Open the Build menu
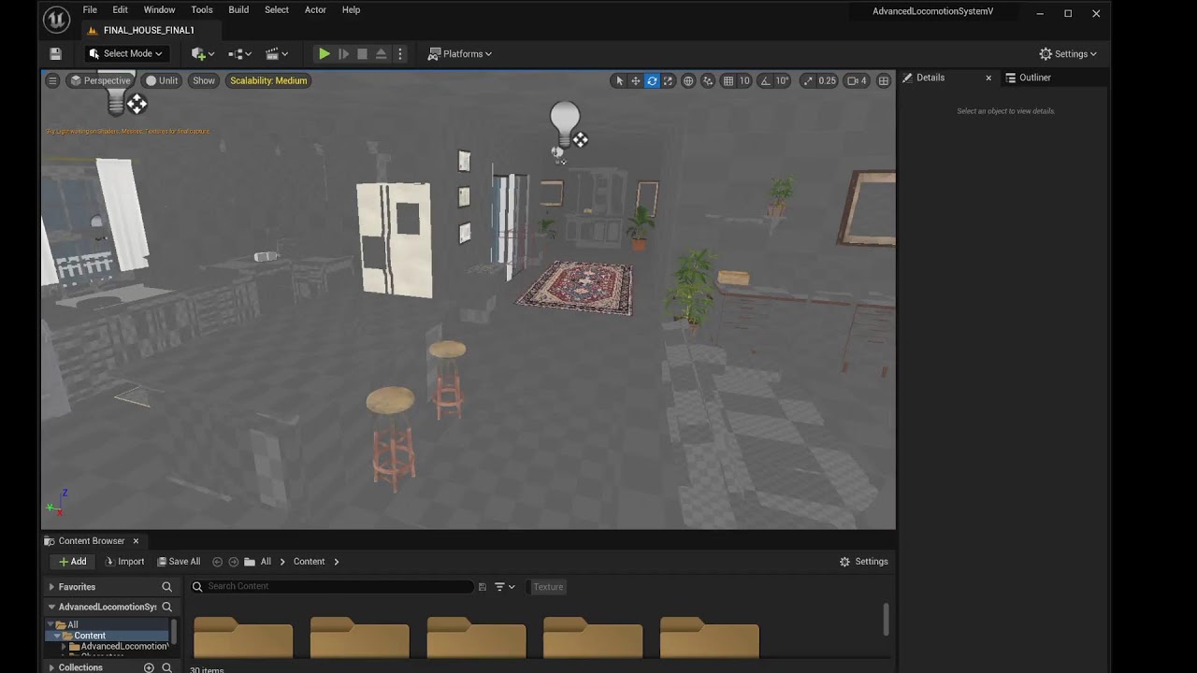The height and width of the screenshot is (673, 1197). click(x=238, y=10)
